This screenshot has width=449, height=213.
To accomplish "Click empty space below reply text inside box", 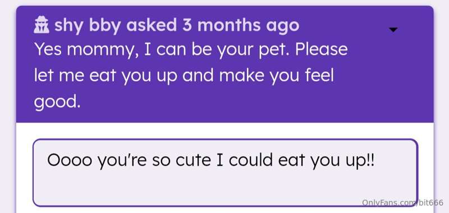I will (x=226, y=189).
